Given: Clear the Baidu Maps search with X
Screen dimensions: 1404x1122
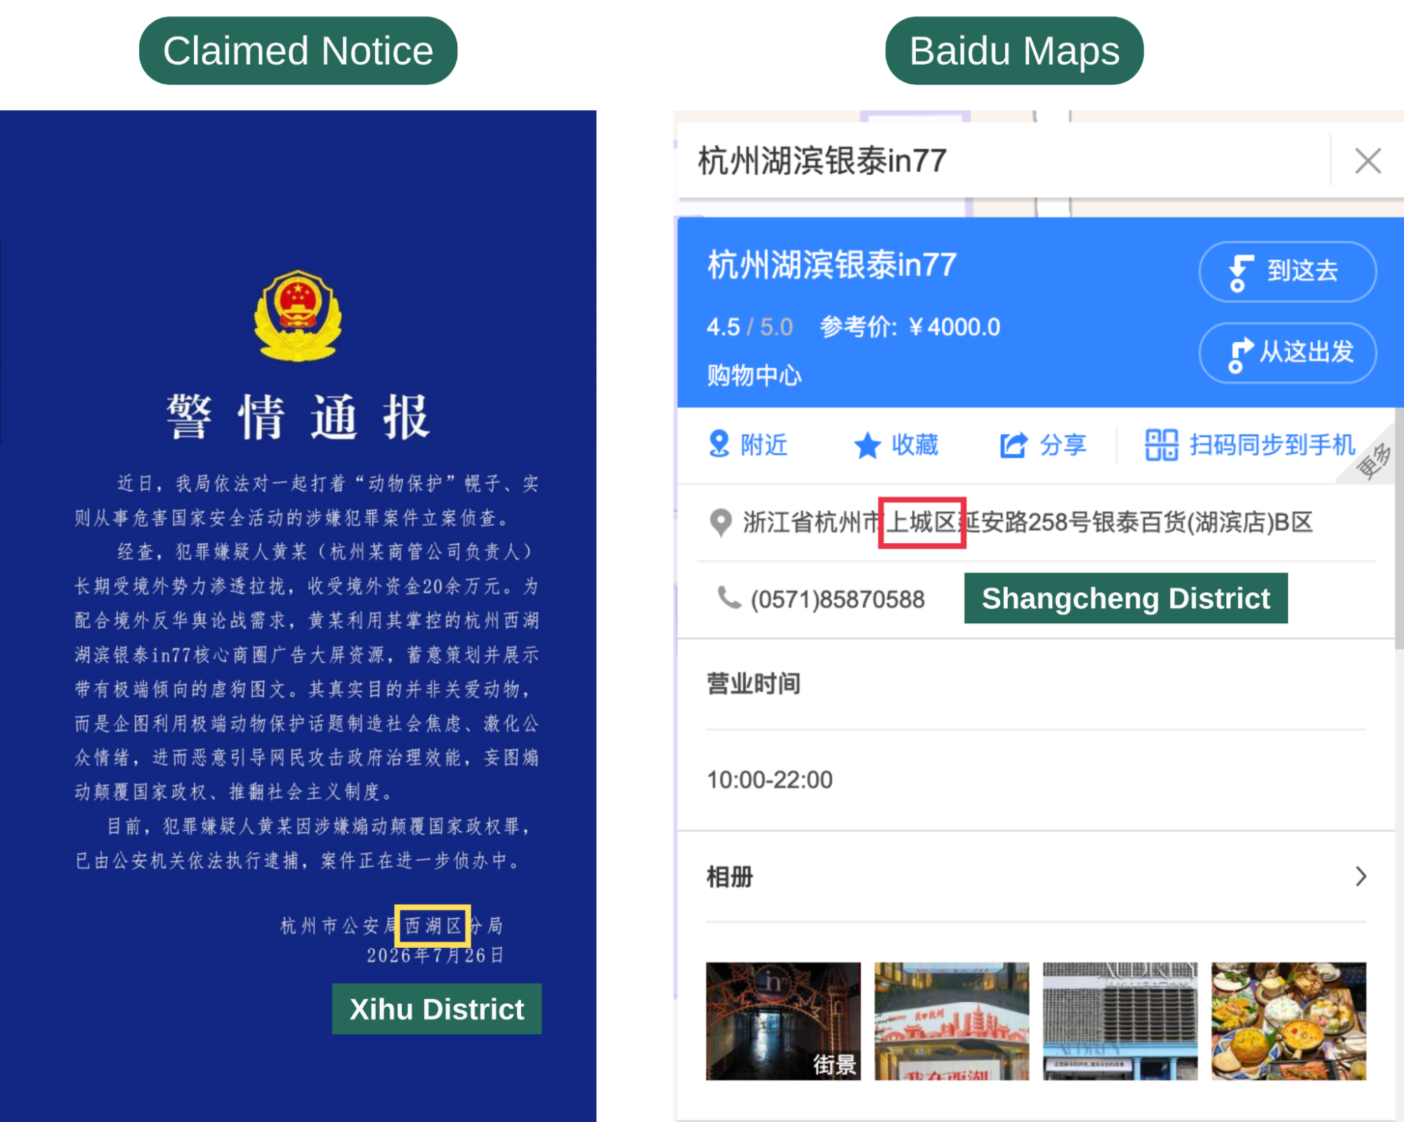Looking at the screenshot, I should [x=1367, y=161].
